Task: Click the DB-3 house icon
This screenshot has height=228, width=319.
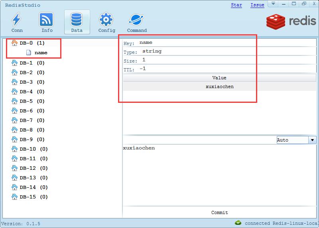Action: click(14, 82)
